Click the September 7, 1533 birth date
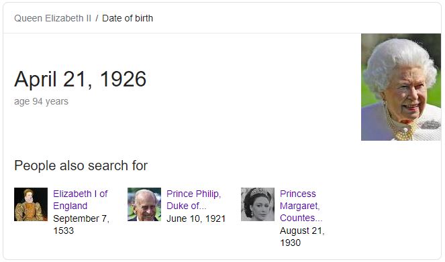Screen dimensions: 445x262 click(x=81, y=224)
